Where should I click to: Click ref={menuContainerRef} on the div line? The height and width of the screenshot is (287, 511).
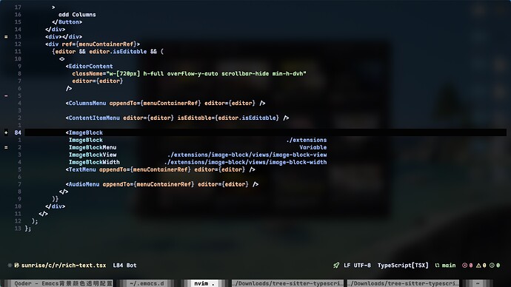99,44
